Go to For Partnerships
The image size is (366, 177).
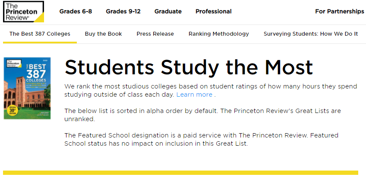340,12
